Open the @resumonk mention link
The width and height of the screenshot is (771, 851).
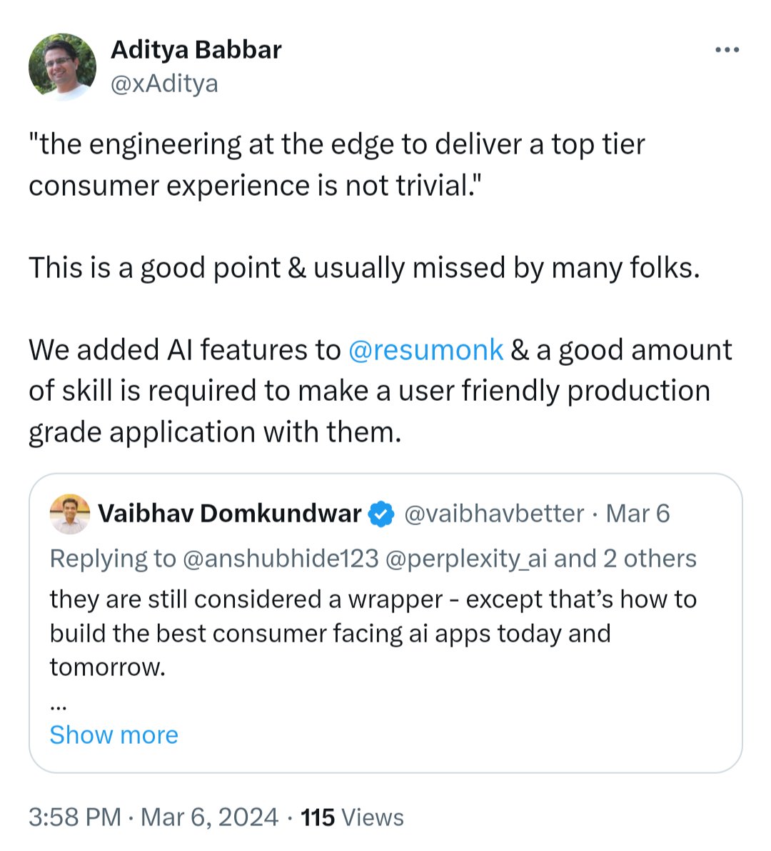pos(425,350)
